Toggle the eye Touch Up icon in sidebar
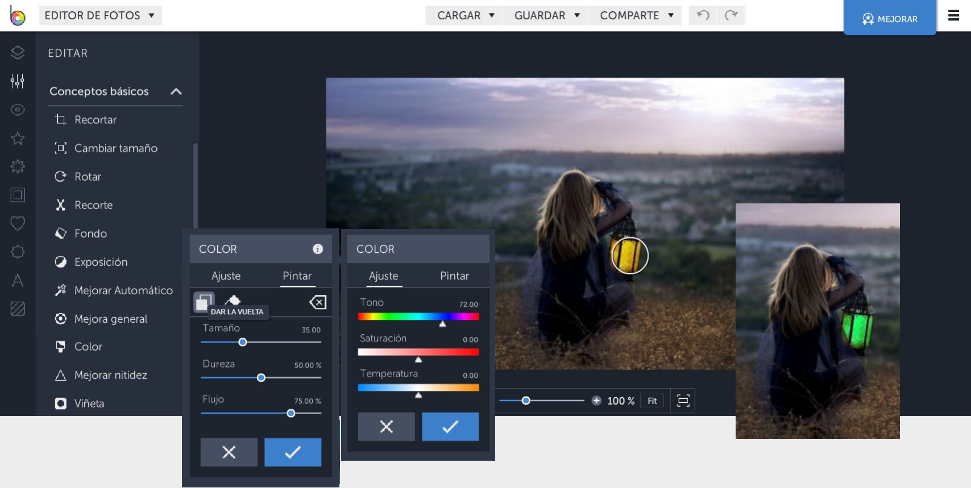The height and width of the screenshot is (488, 971). pyautogui.click(x=18, y=110)
